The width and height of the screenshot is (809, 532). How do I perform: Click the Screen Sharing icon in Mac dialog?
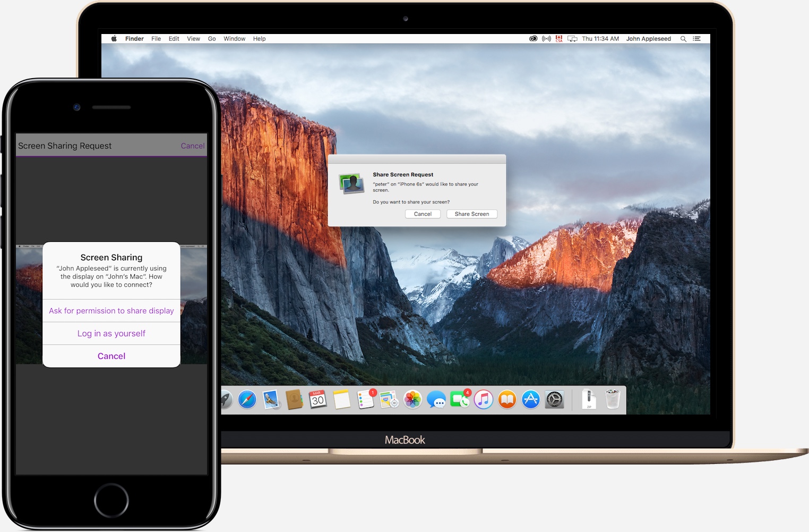[x=351, y=183]
